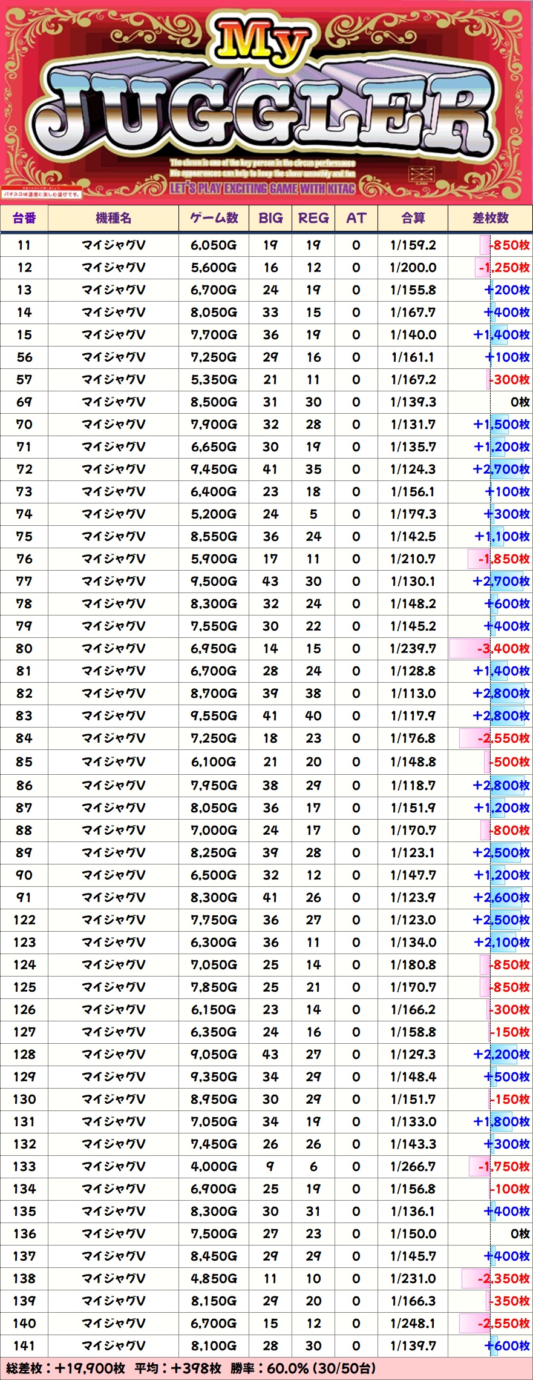Click the 1/239.7 combined rate cell
Viewport: 533px width, 1380px height.
tap(413, 649)
